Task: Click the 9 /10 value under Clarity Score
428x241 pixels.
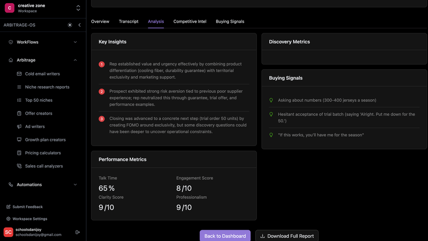Action: pyautogui.click(x=106, y=207)
